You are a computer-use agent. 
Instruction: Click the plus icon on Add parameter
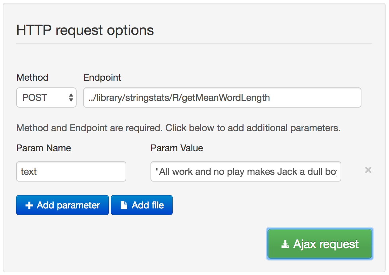29,205
